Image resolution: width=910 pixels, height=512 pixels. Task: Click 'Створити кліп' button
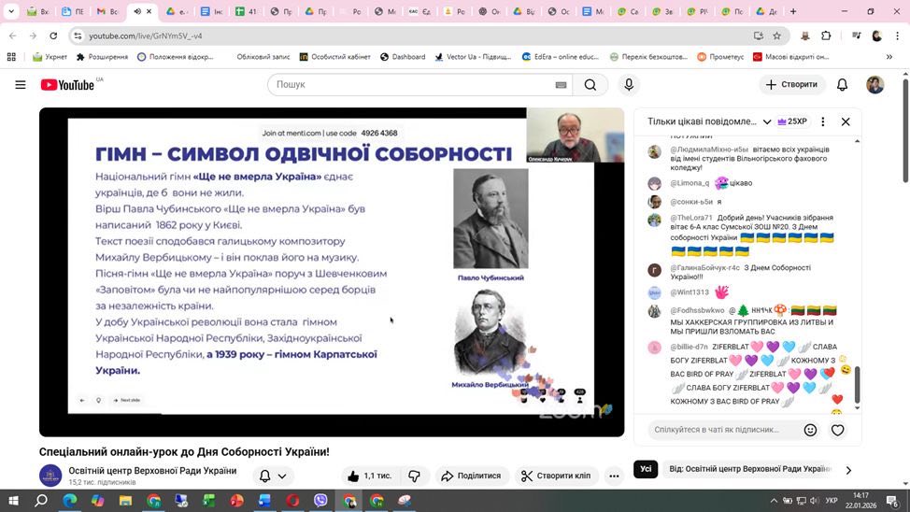[556, 476]
